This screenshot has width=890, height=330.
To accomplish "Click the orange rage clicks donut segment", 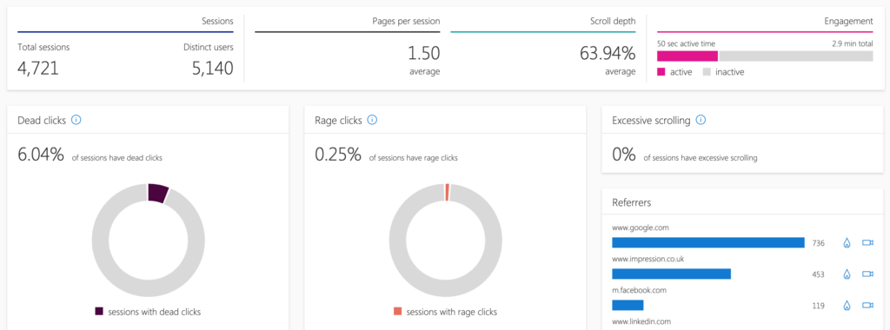I will [448, 192].
